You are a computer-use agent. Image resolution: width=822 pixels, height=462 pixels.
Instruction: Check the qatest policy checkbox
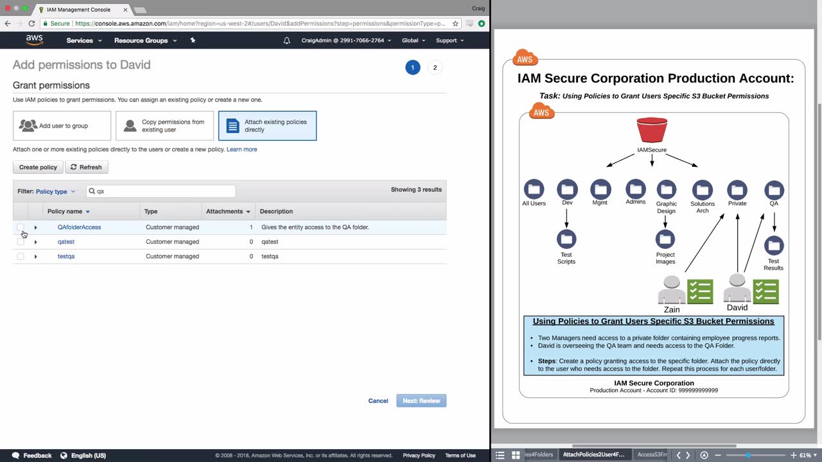point(21,242)
